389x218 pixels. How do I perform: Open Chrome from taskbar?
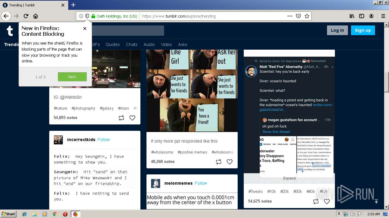(x=55, y=214)
